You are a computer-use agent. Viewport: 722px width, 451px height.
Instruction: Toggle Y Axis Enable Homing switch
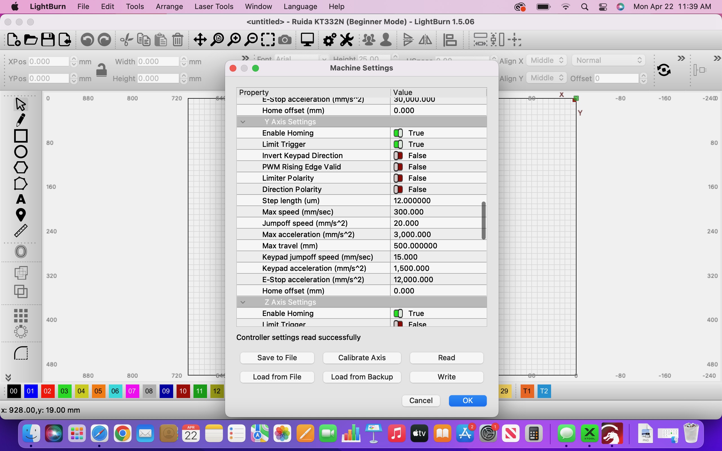tap(398, 133)
